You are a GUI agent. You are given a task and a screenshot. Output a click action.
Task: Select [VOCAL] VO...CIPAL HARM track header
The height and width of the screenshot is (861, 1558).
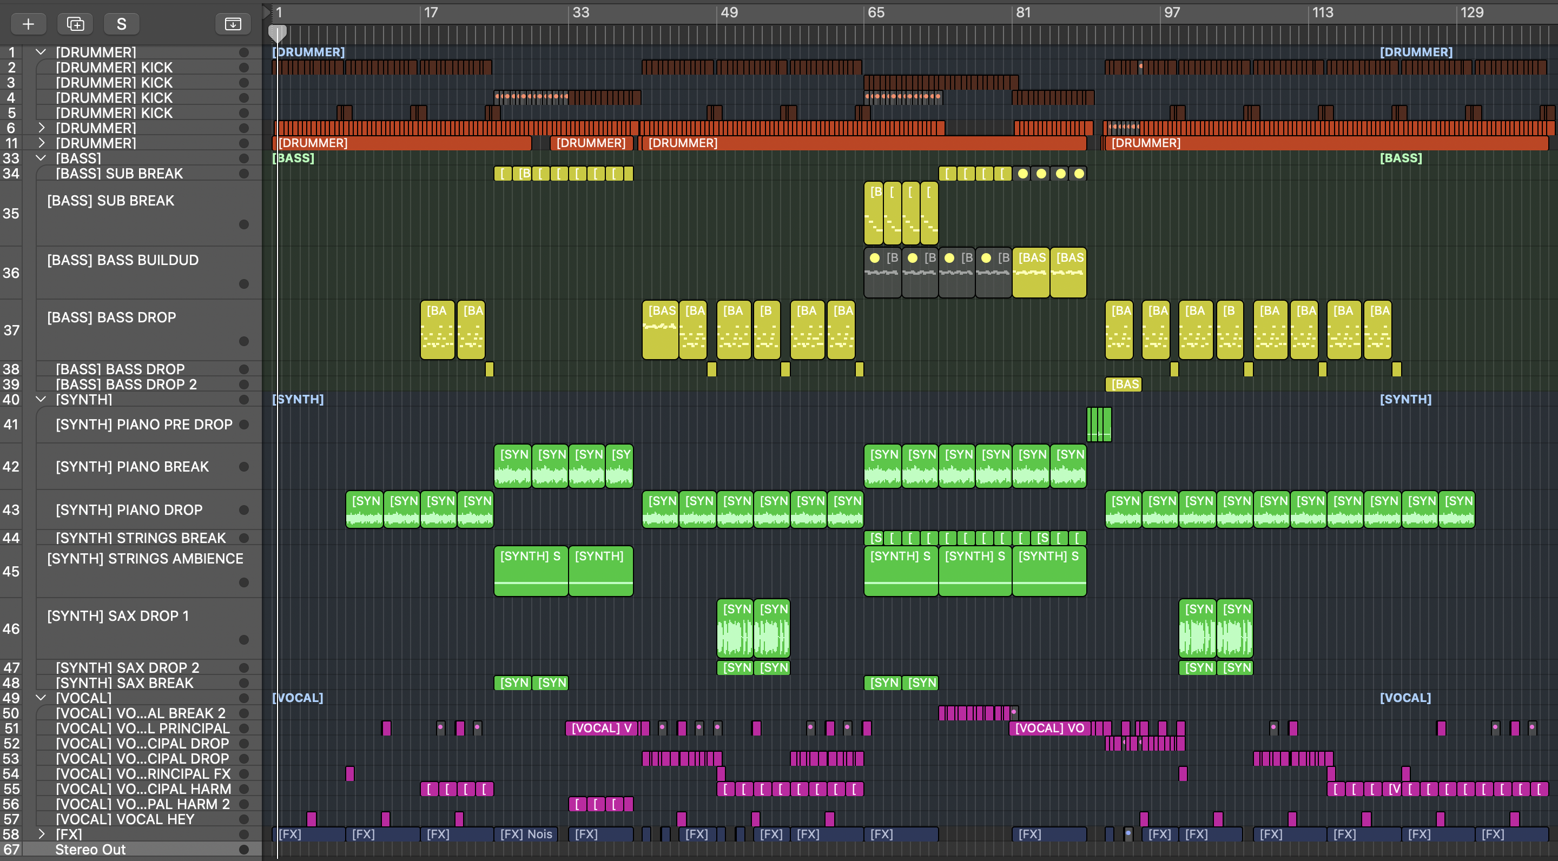point(130,789)
